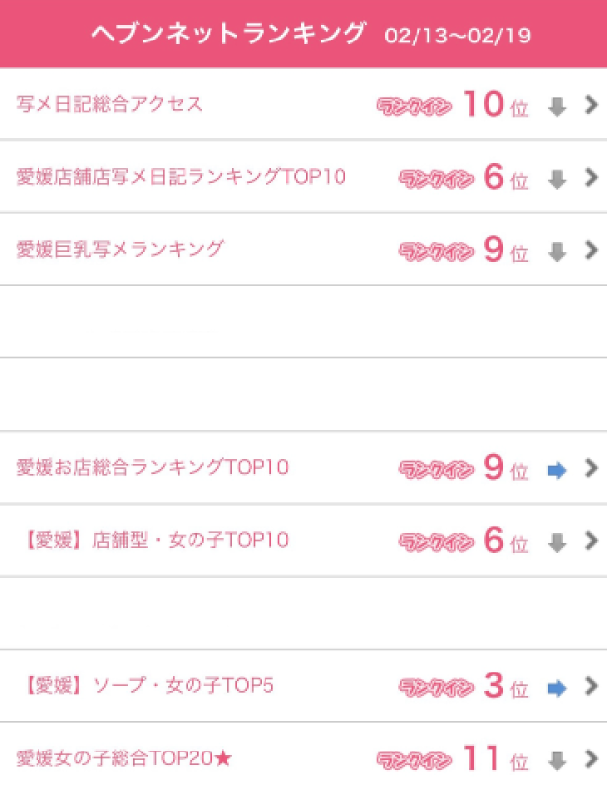Open 愛媛女の子総合TOP20★ ranking

(x=124, y=758)
